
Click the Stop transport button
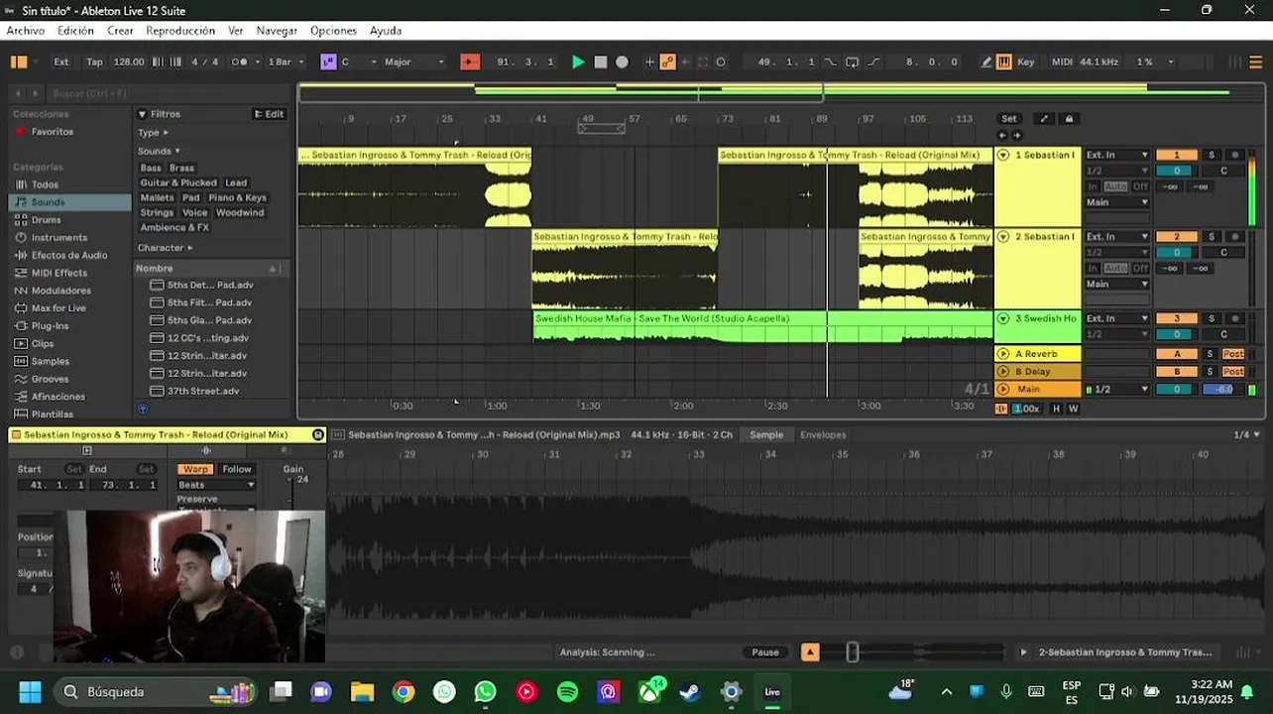click(600, 61)
